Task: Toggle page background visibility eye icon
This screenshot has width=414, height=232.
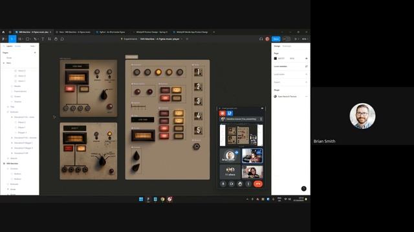Action: point(306,59)
